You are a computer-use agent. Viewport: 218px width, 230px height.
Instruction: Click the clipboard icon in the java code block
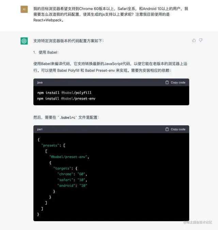[167, 83]
